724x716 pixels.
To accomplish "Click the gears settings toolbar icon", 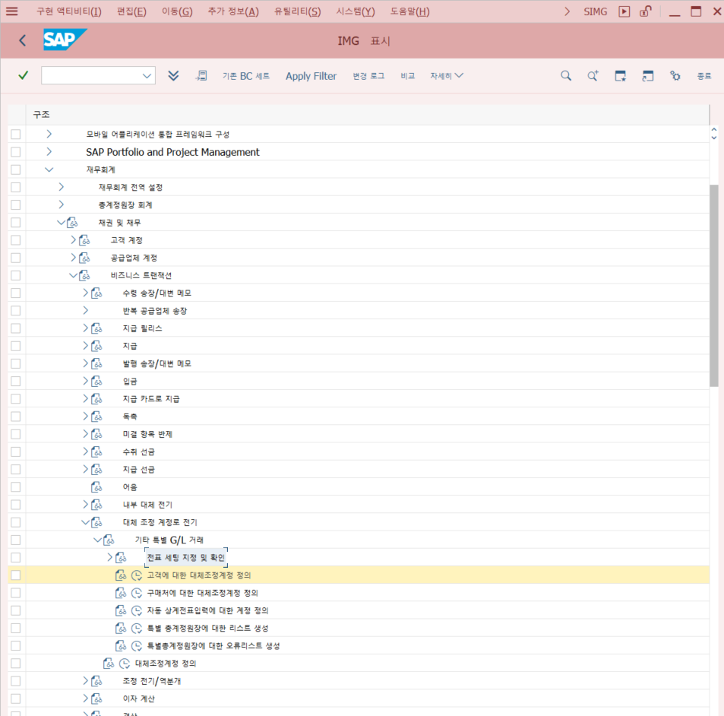I will tap(675, 76).
